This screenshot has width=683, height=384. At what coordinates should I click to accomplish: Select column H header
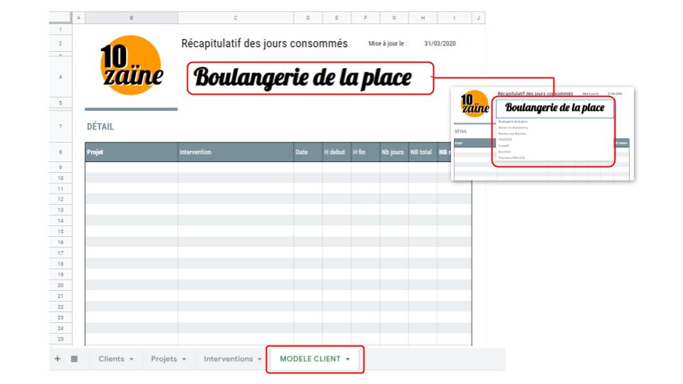coord(423,18)
